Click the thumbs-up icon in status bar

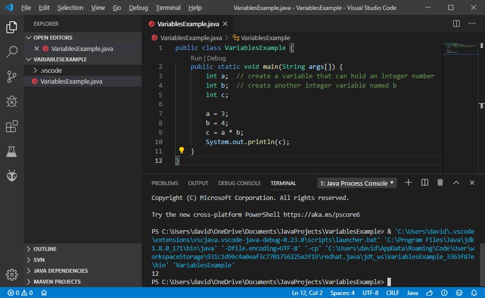coord(430,293)
